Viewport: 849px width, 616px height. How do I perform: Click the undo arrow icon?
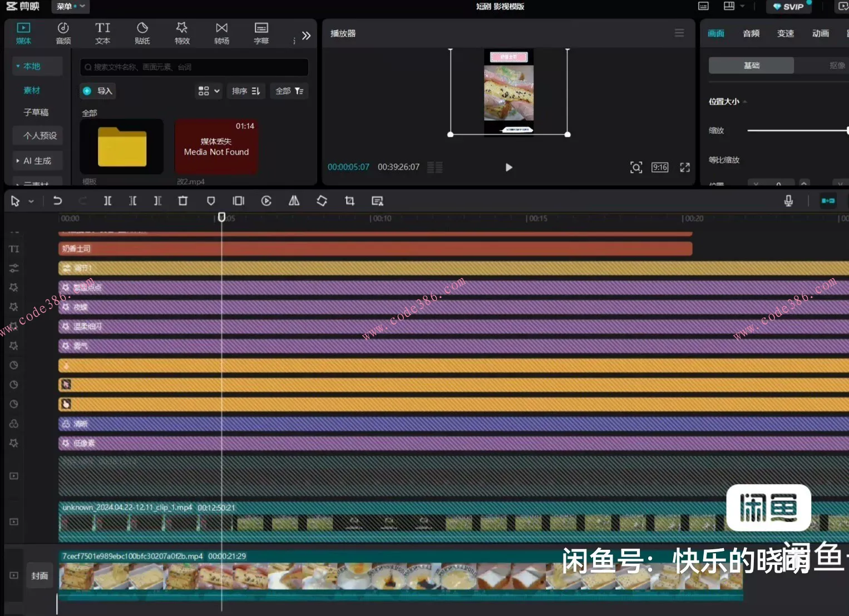[57, 201]
